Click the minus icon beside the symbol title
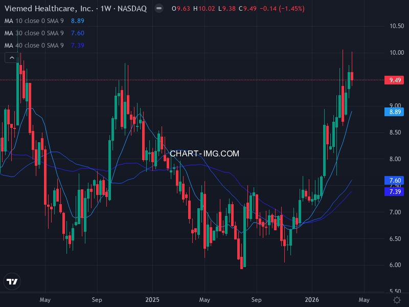Screen dimensions: 409x307 [x=159, y=8]
